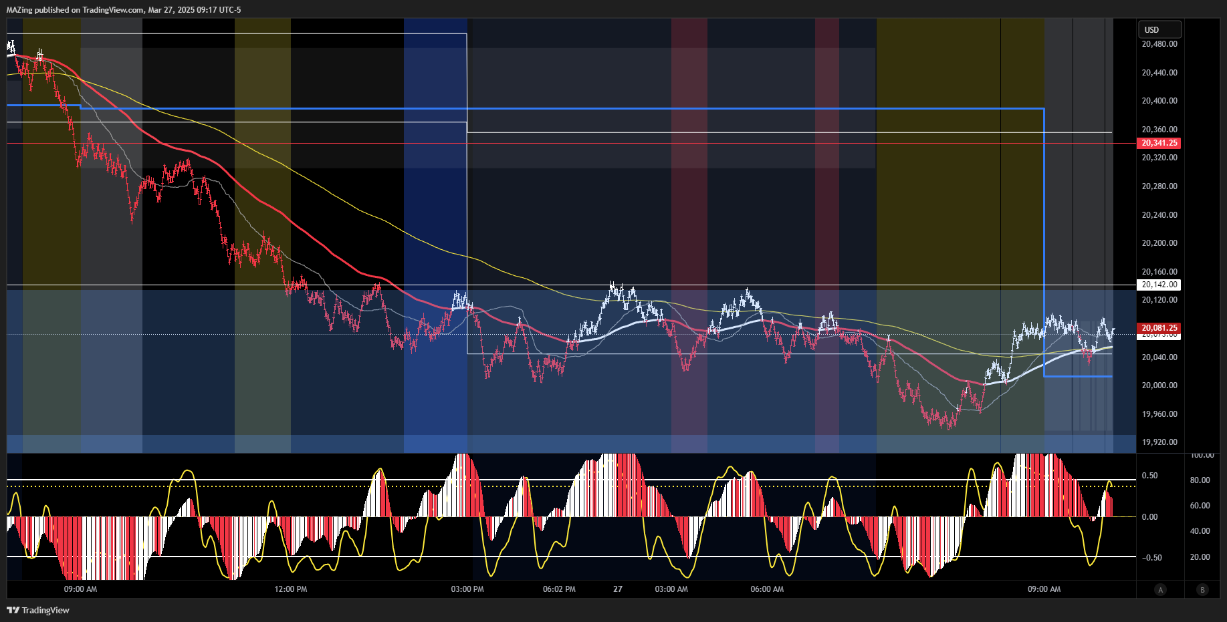Click the 20,000.00 price axis value
This screenshot has height=622, width=1227.
click(1159, 385)
